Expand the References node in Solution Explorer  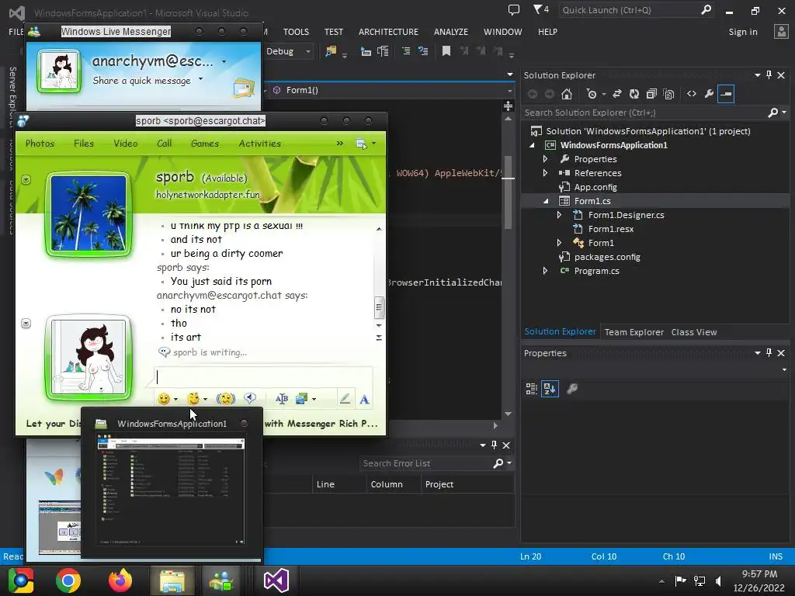pos(545,173)
